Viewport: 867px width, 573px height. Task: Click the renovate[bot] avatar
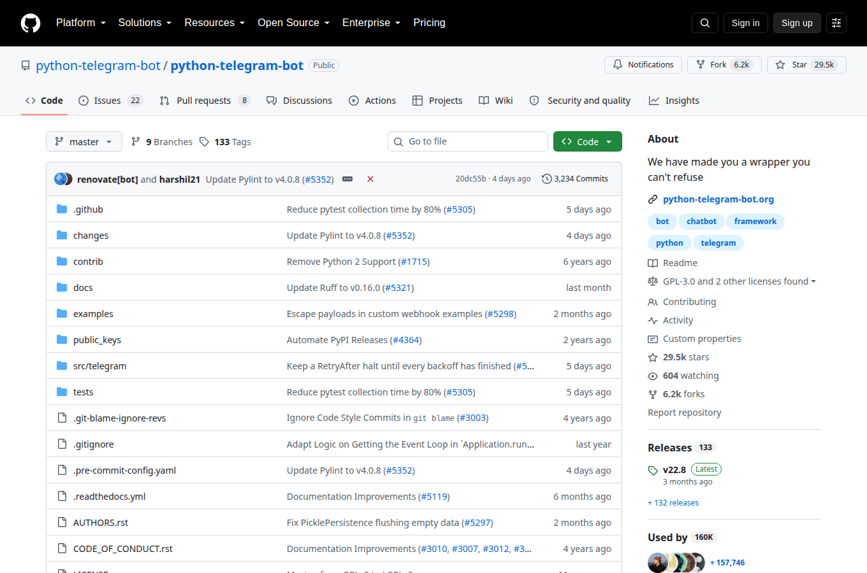point(61,179)
